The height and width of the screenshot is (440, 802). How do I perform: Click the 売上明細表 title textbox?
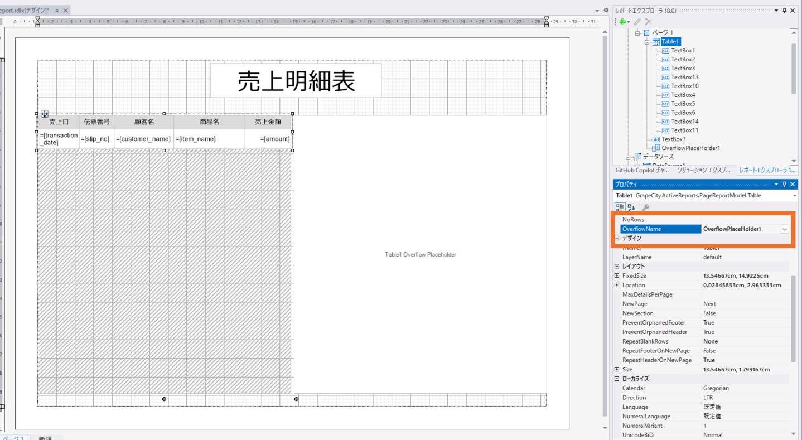pos(296,81)
